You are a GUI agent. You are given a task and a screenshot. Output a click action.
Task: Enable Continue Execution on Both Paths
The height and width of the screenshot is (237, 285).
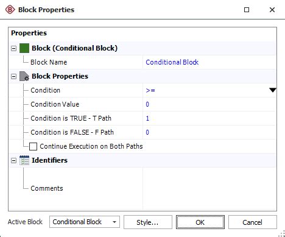point(33,146)
